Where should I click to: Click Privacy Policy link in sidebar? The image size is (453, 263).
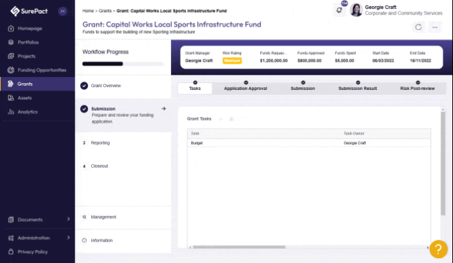(33, 252)
